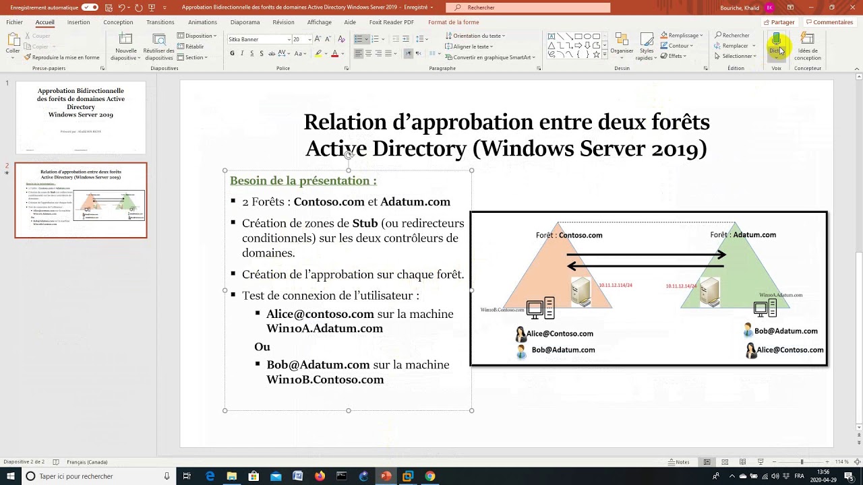Toggle align text left
The height and width of the screenshot is (485, 863).
coord(359,53)
